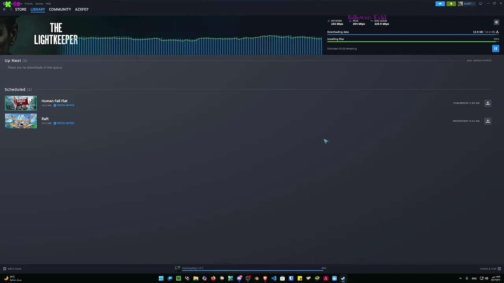Open the Friends menu
This screenshot has width=504, height=283.
coord(29,4)
